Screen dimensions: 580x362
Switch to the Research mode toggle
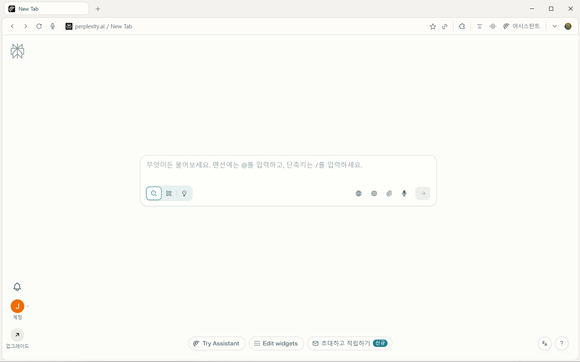click(169, 193)
